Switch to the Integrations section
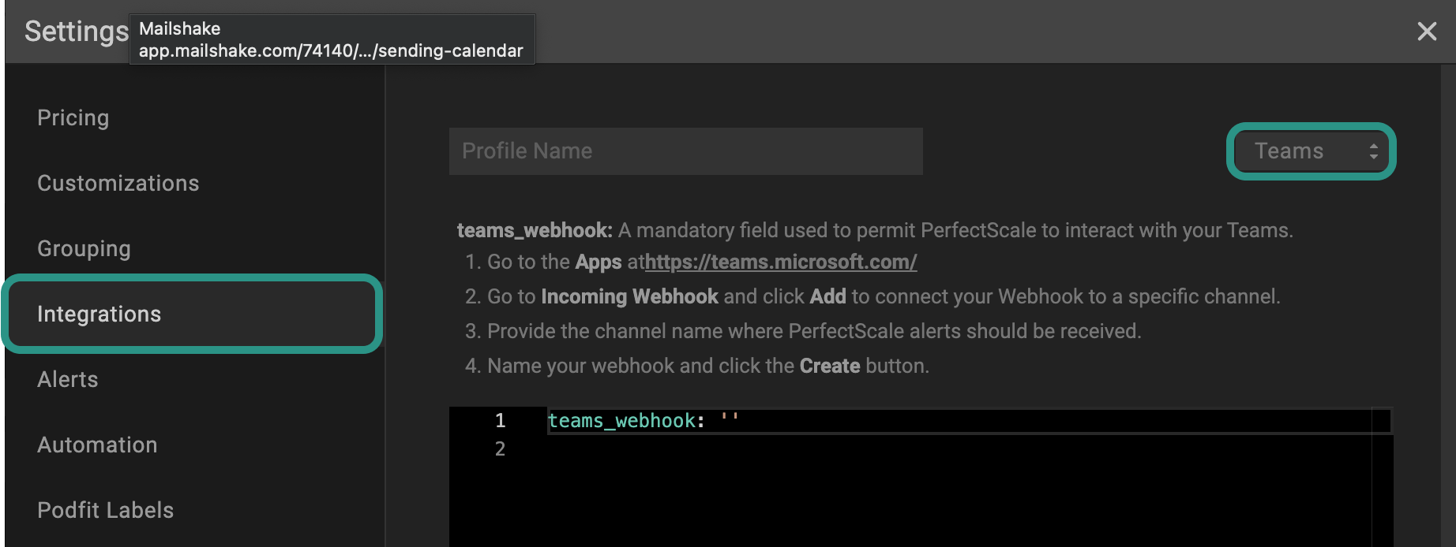The width and height of the screenshot is (1456, 547). pyautogui.click(x=99, y=314)
